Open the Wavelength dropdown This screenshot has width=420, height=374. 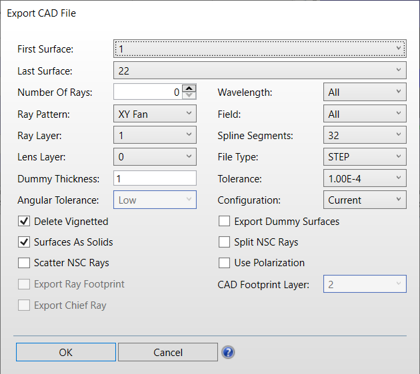pyautogui.click(x=365, y=93)
